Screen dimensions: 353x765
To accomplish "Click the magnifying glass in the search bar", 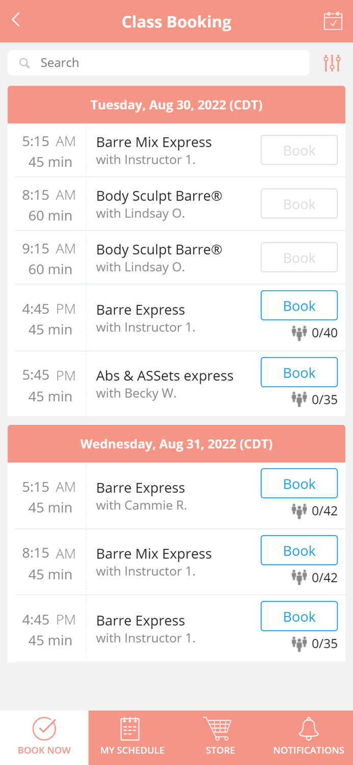I will click(24, 63).
